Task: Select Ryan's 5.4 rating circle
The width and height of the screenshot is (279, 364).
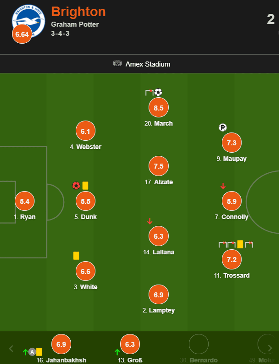Action: pyautogui.click(x=25, y=201)
